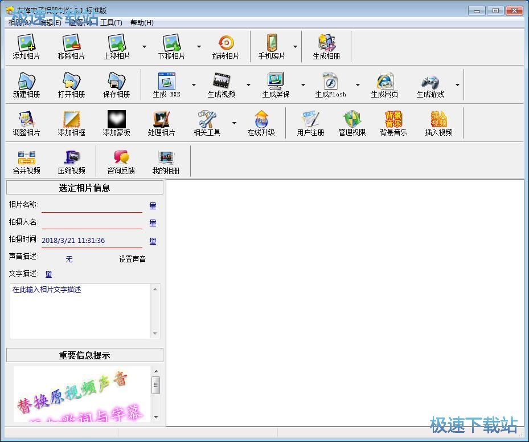Screen dimensions: 529x442
Task: Click the 拍摄时间 field showing 2018/3/21
Action: [x=92, y=241]
